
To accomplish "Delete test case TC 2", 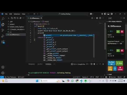I will click(x=122, y=50).
